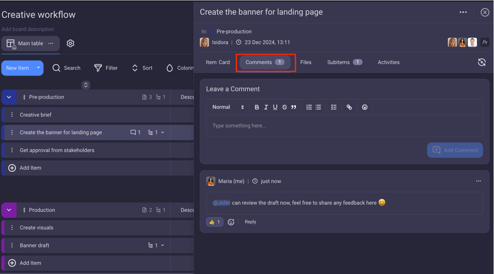494x274 pixels.
Task: Collapse the Production group chevron
Action: pos(9,210)
